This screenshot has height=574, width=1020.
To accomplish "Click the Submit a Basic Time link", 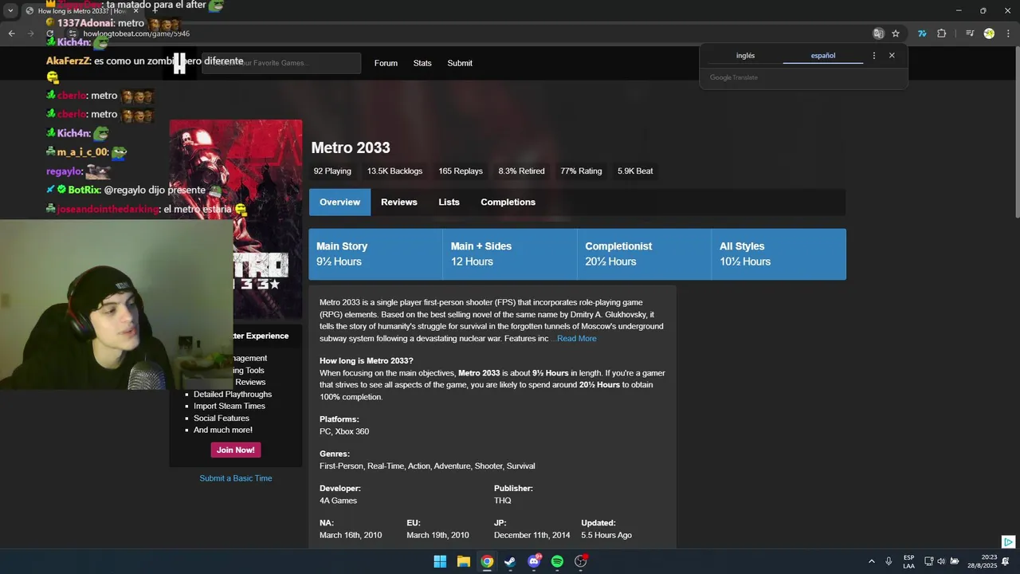I will (x=236, y=478).
